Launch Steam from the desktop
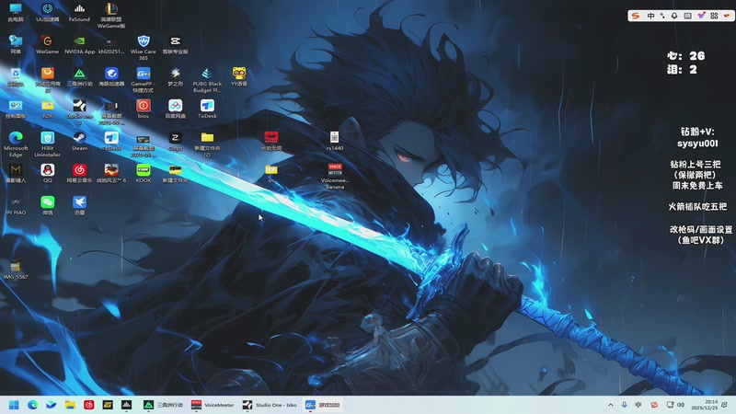 pos(79,141)
